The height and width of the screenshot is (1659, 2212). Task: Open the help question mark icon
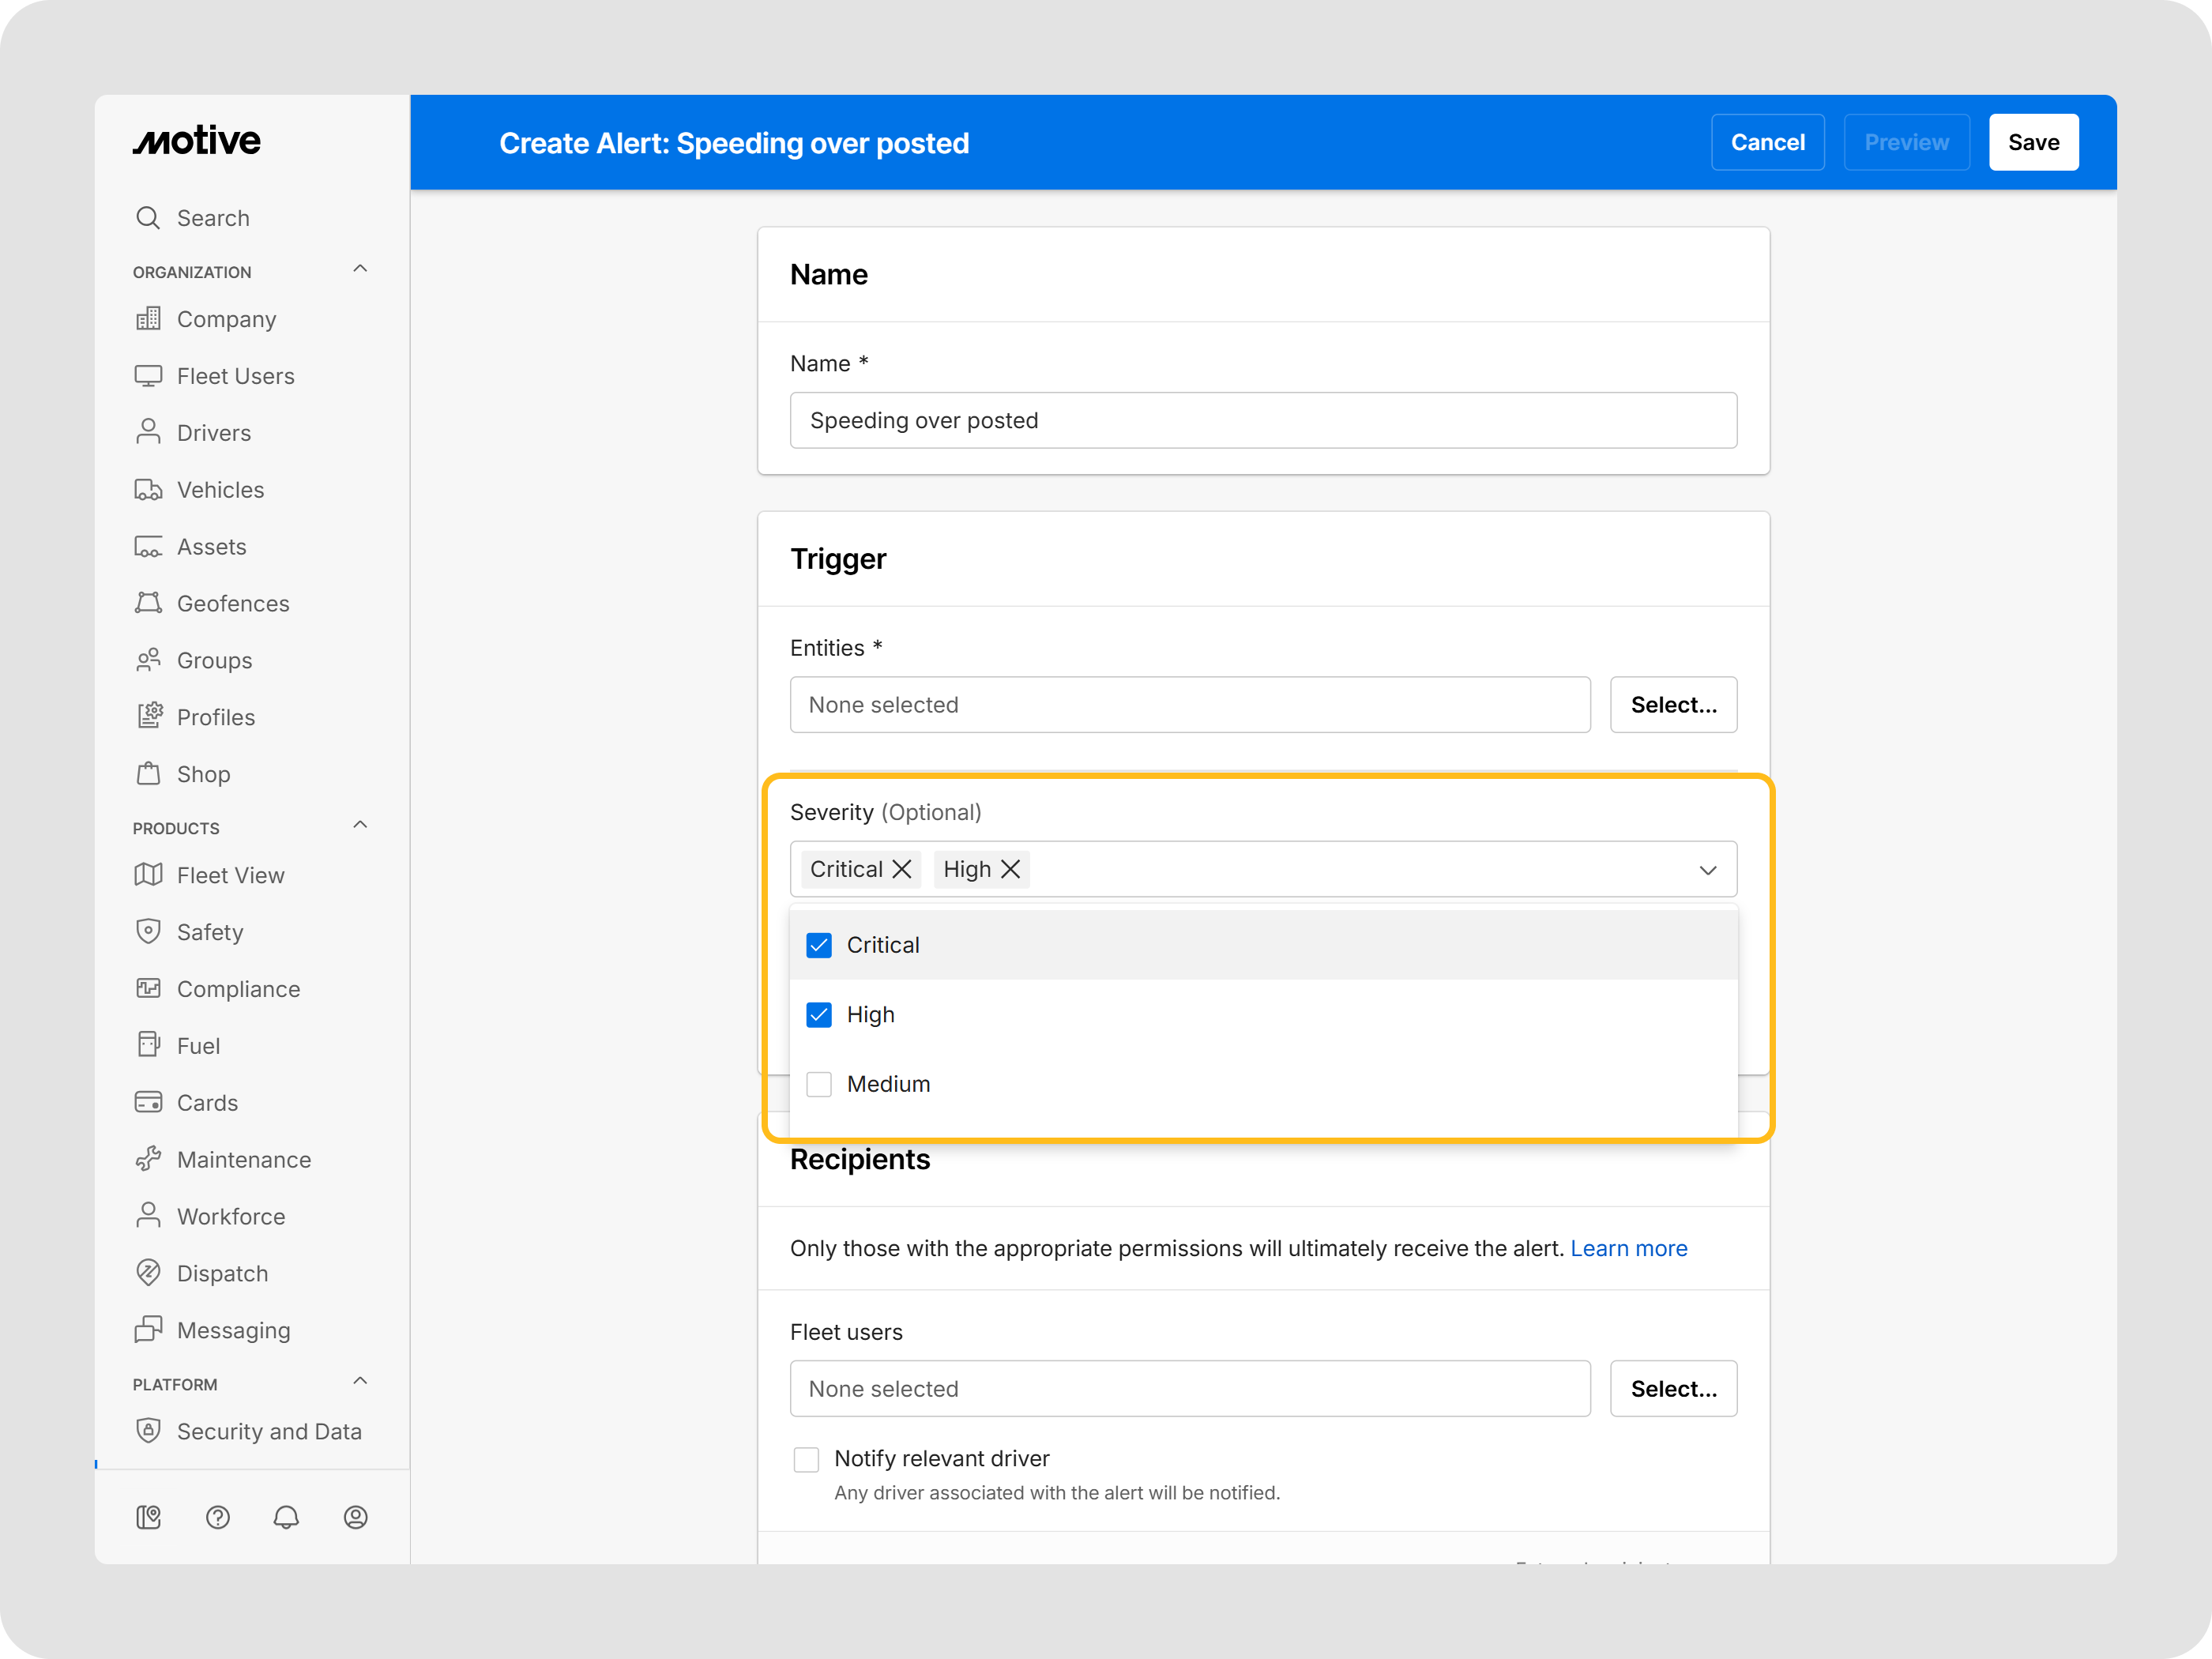[x=217, y=1517]
